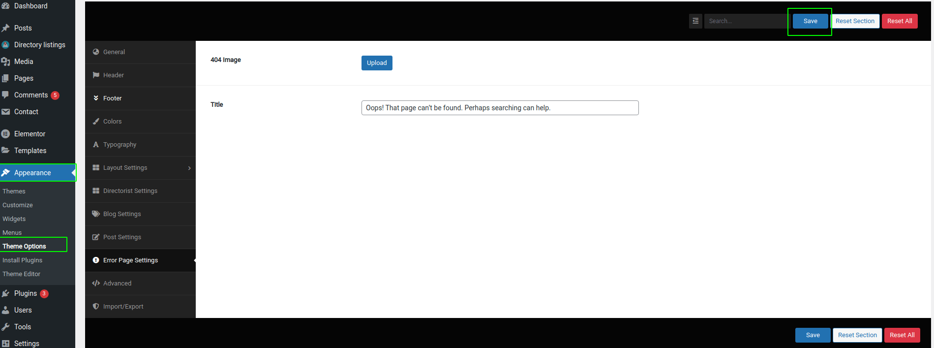
Task: Focus the 404 Title text field
Action: [x=500, y=108]
